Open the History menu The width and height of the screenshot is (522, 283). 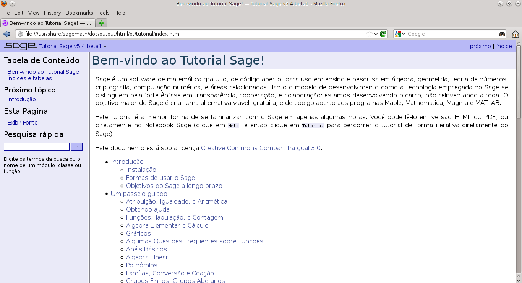[x=52, y=13]
